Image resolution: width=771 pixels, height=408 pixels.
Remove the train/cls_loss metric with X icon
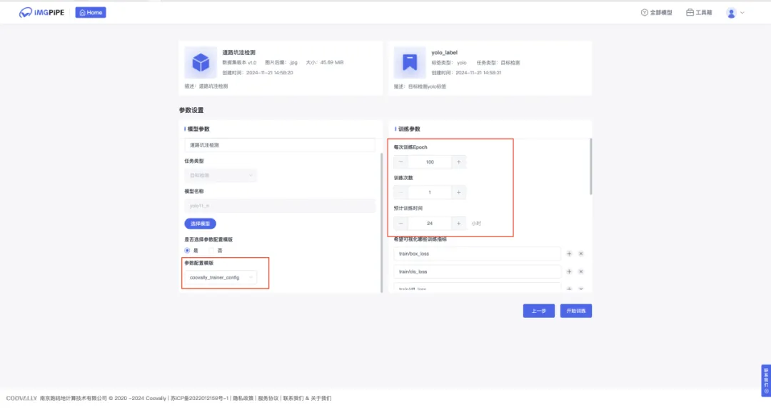click(x=580, y=272)
